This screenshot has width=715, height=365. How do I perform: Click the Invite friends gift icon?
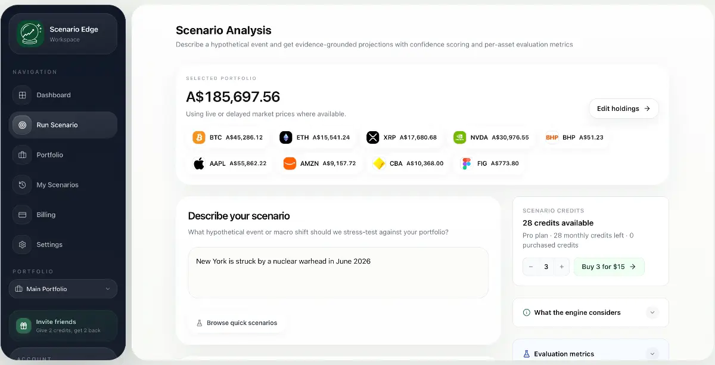(x=24, y=326)
